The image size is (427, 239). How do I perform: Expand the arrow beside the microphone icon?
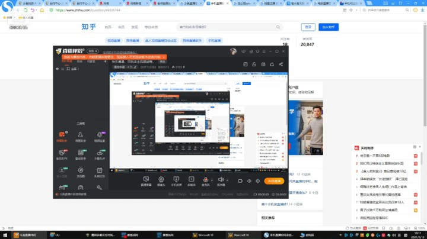212,180
